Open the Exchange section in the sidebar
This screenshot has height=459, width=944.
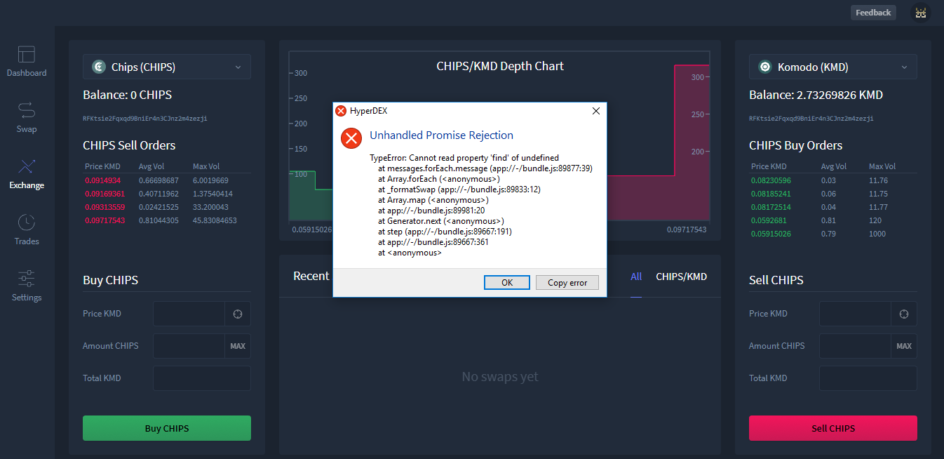tap(26, 173)
